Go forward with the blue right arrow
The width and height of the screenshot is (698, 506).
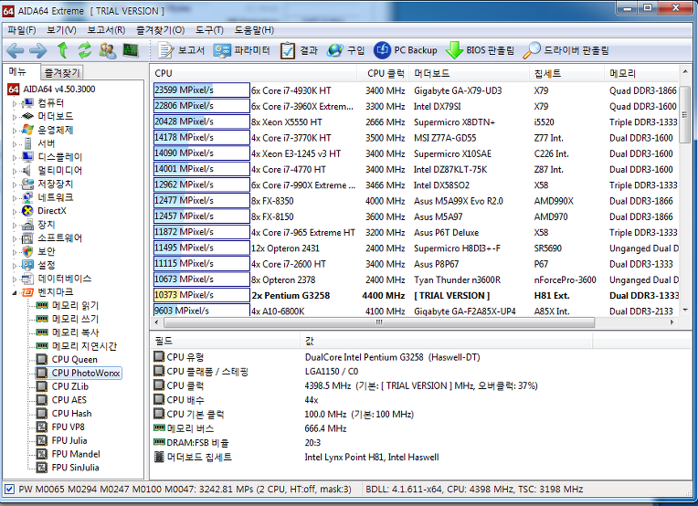pyautogui.click(x=37, y=50)
